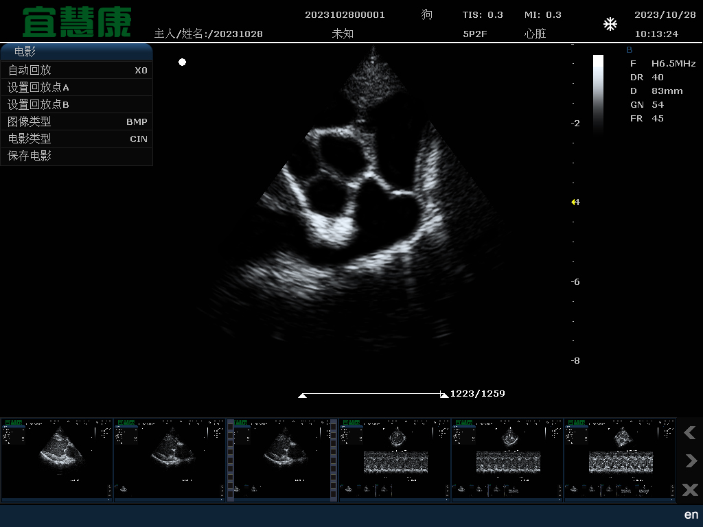Click the previous thumbnails left arrow
This screenshot has height=527, width=703.
coord(690,432)
